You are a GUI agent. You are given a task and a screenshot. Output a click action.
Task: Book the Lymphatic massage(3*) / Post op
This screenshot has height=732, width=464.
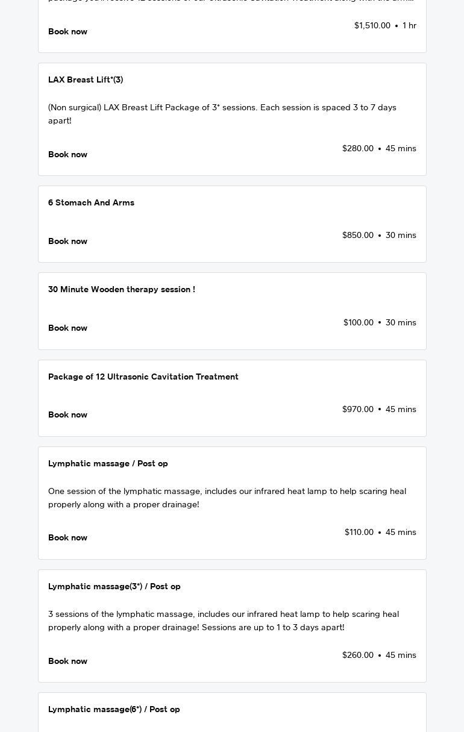tap(67, 661)
